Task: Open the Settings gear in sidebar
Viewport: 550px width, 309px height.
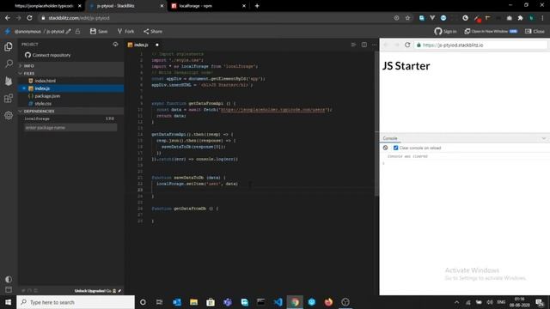Action: pyautogui.click(x=9, y=115)
